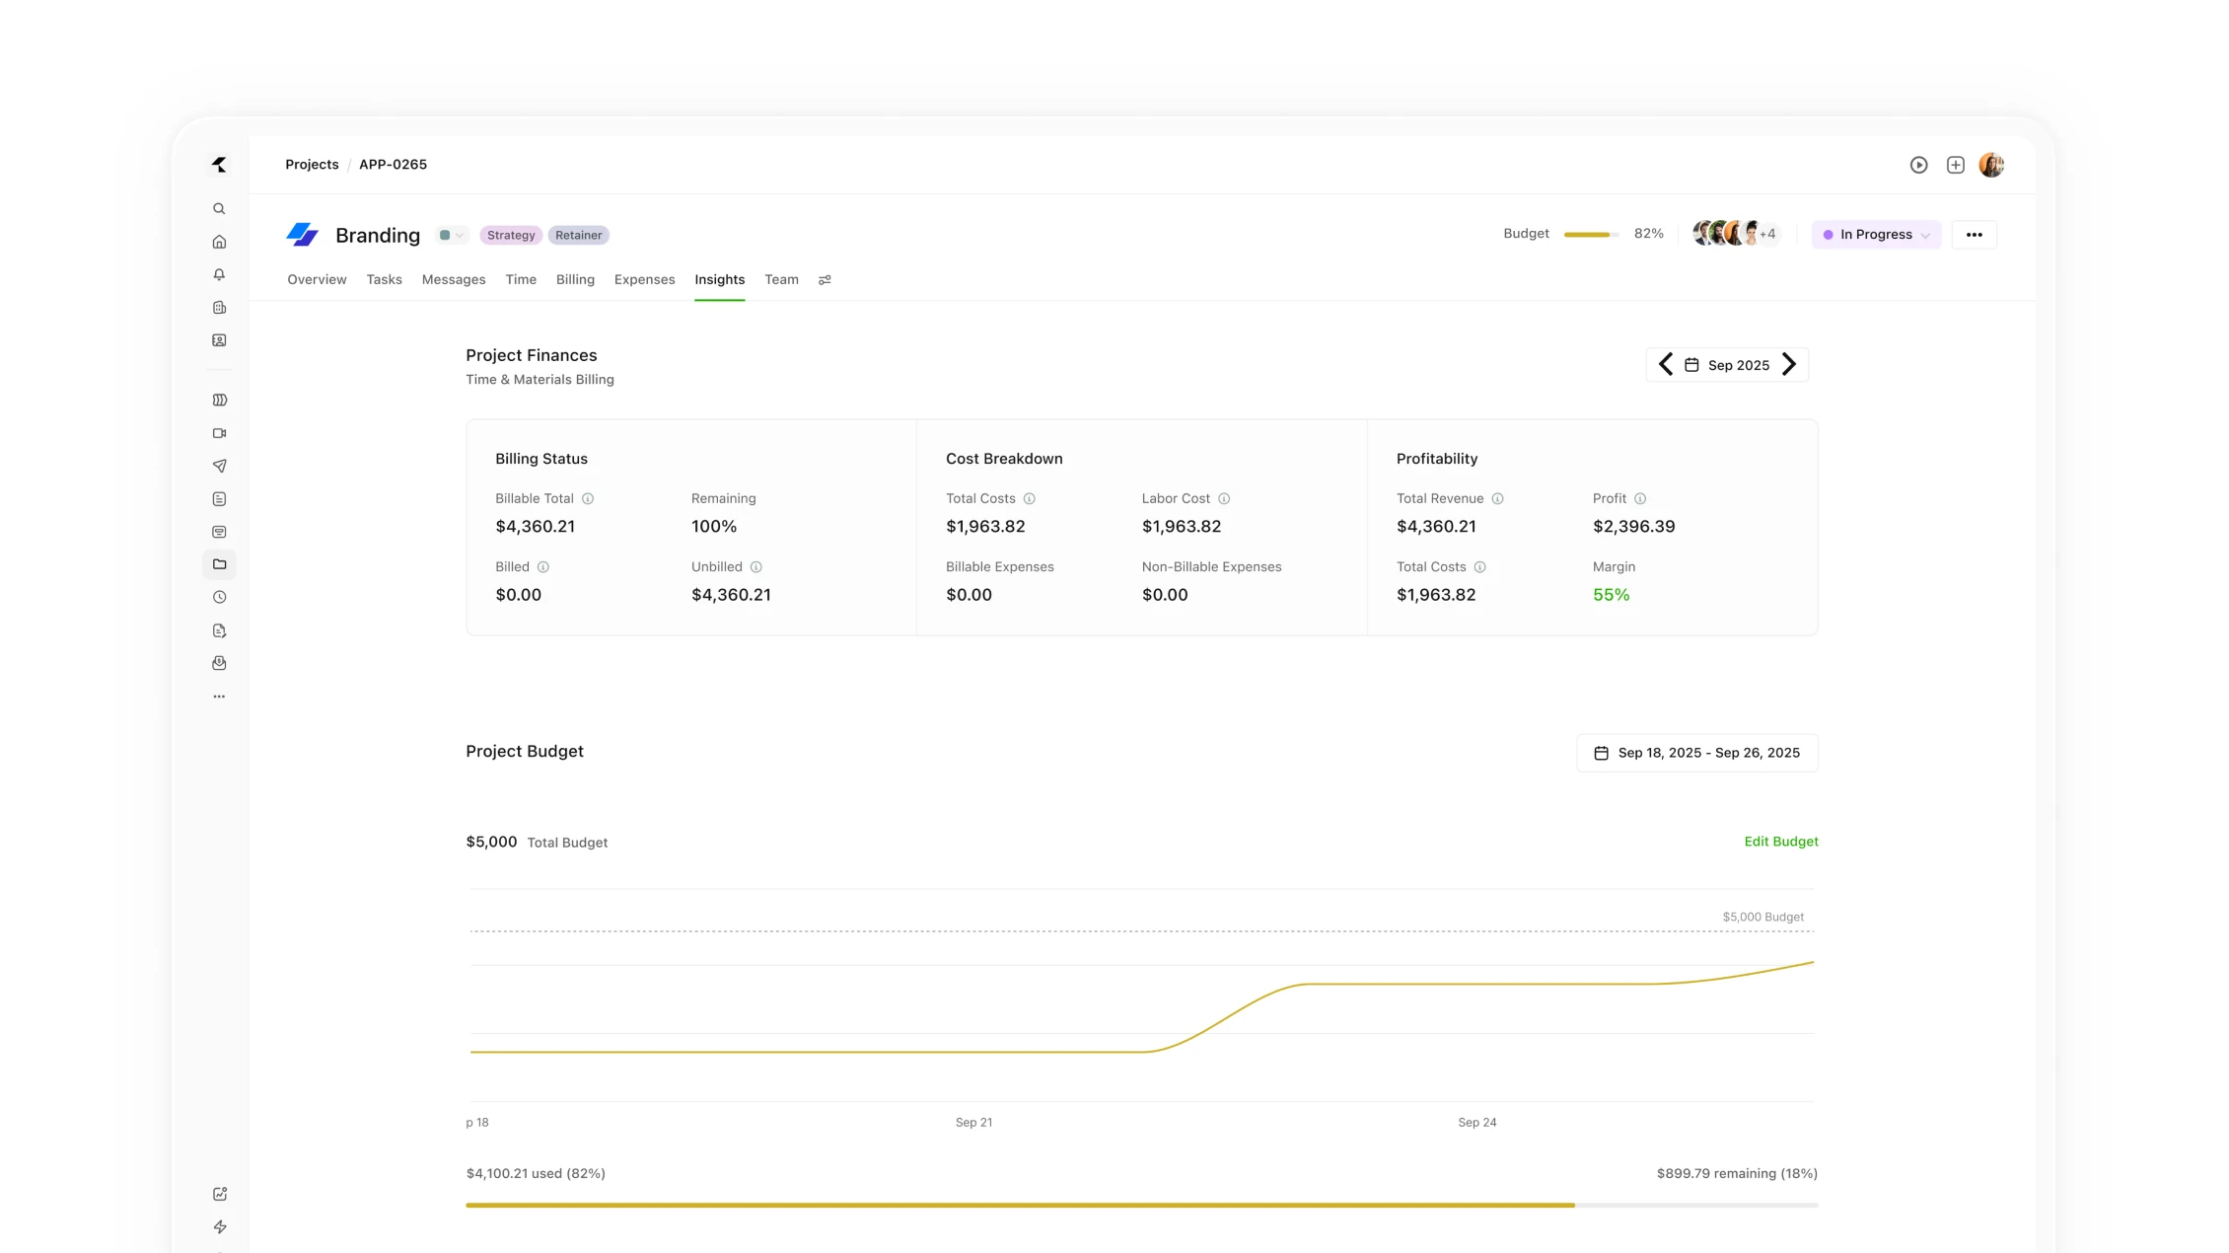The width and height of the screenshot is (2229, 1253).
Task: Open the ellipsis more-options menu
Action: click(x=1974, y=234)
